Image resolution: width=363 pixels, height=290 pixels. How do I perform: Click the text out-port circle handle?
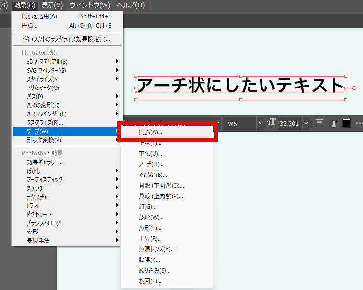point(354,88)
